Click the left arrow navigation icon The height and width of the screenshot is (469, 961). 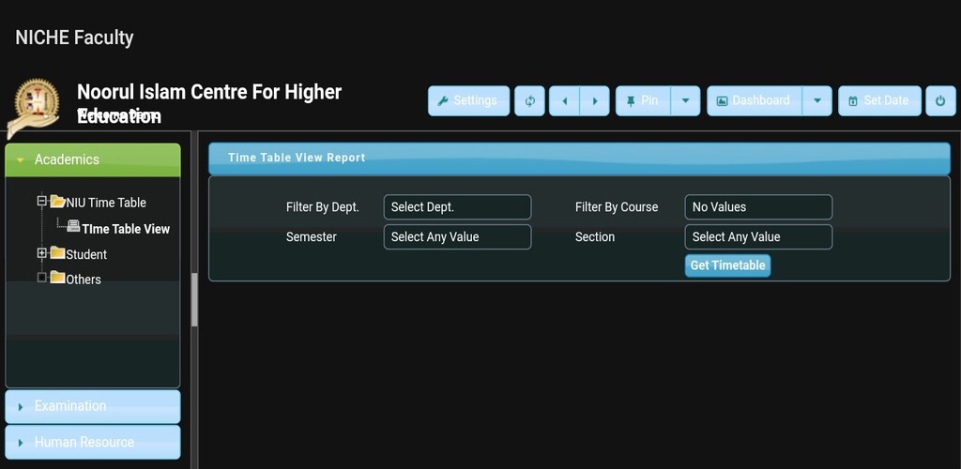tap(564, 101)
